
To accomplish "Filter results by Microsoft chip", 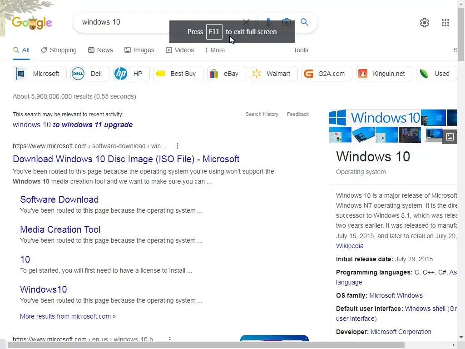I will click(40, 74).
